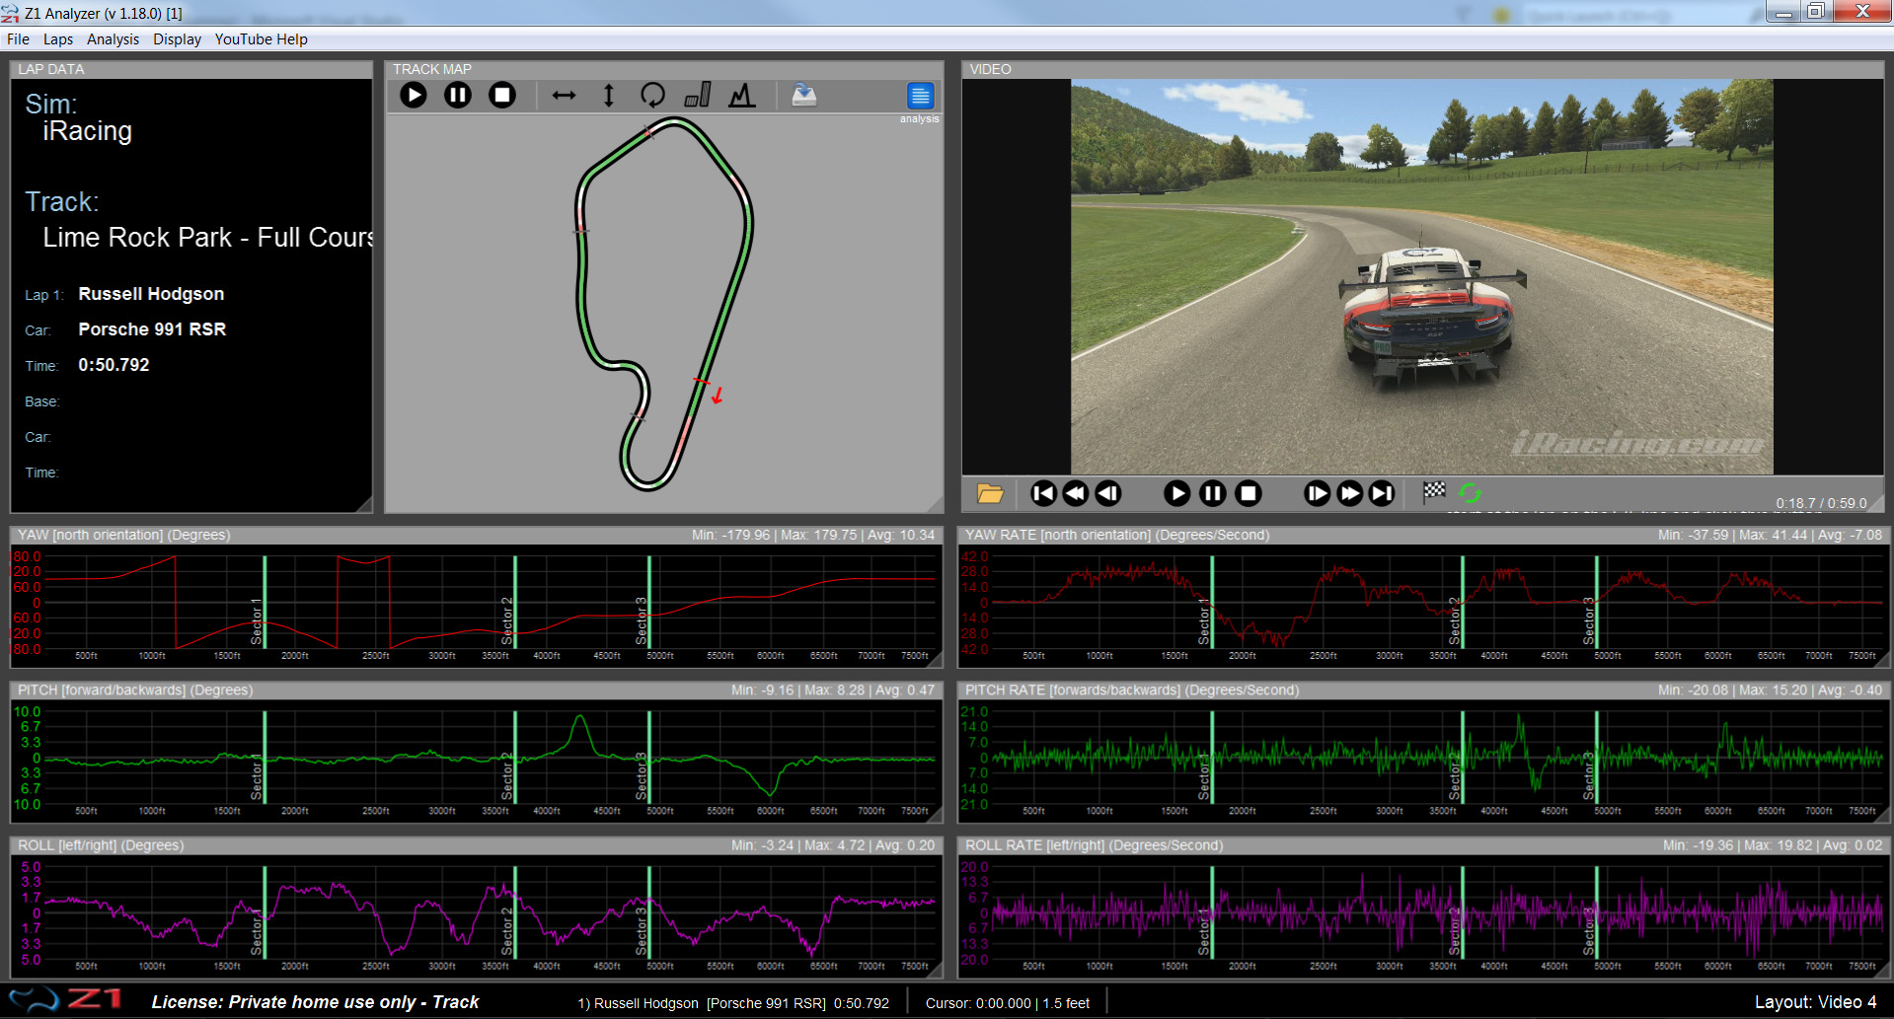Stop the track map animation
This screenshot has height=1019, width=1894.
502,95
